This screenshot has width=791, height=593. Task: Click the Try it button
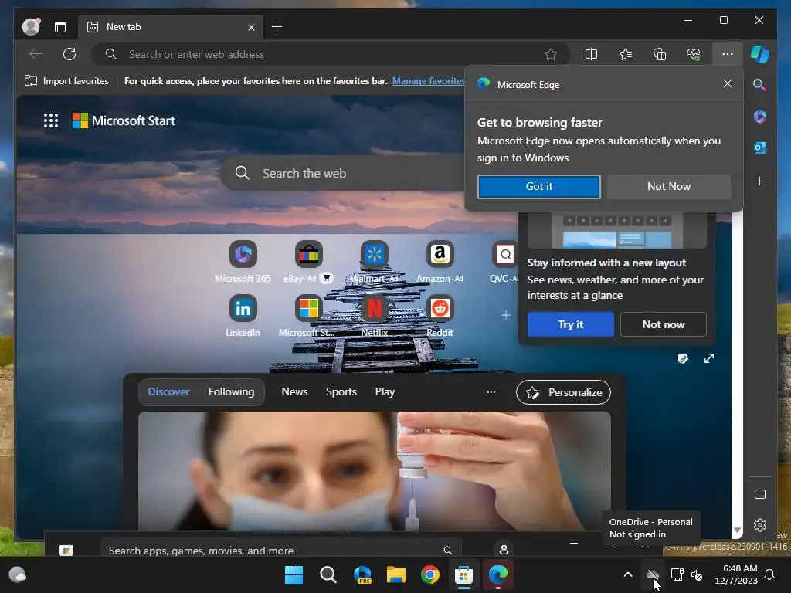click(x=571, y=324)
